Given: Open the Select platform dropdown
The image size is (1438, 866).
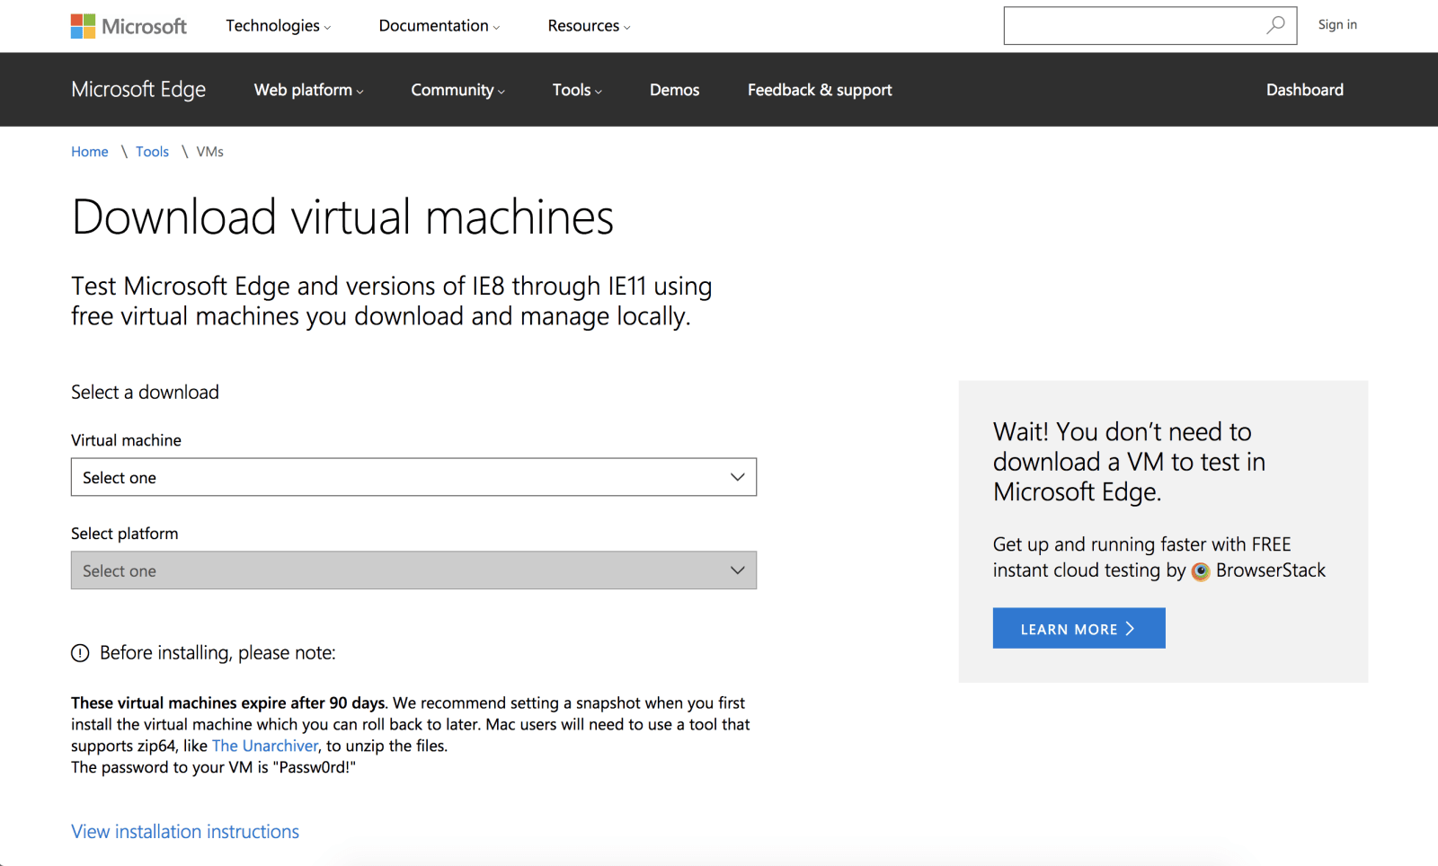Looking at the screenshot, I should (x=413, y=570).
